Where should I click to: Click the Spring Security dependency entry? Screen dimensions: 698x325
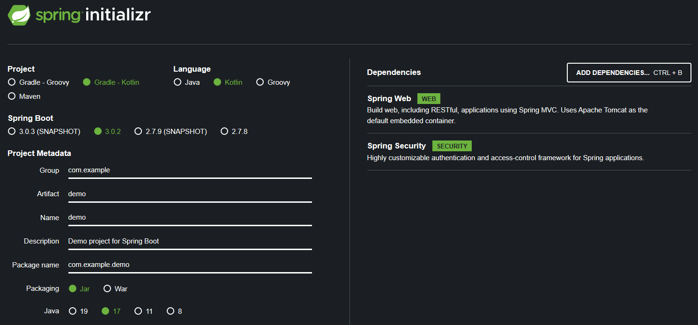(396, 146)
